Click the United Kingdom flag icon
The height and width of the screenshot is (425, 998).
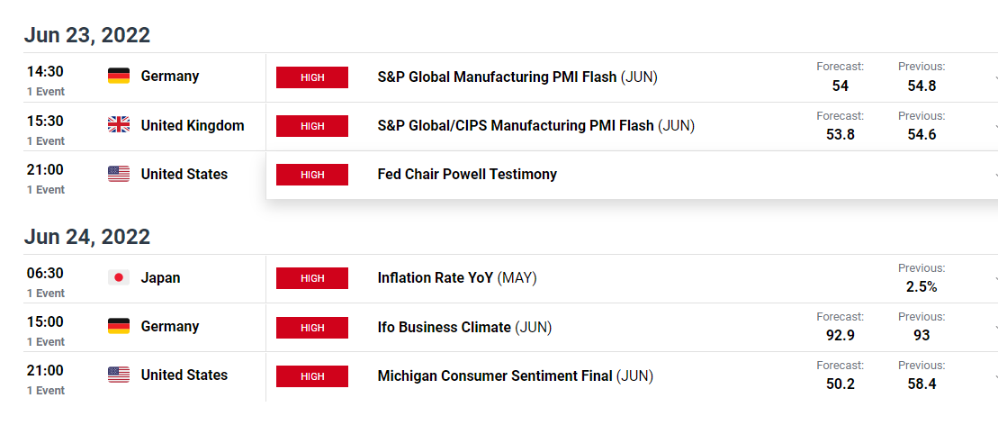pyautogui.click(x=119, y=125)
